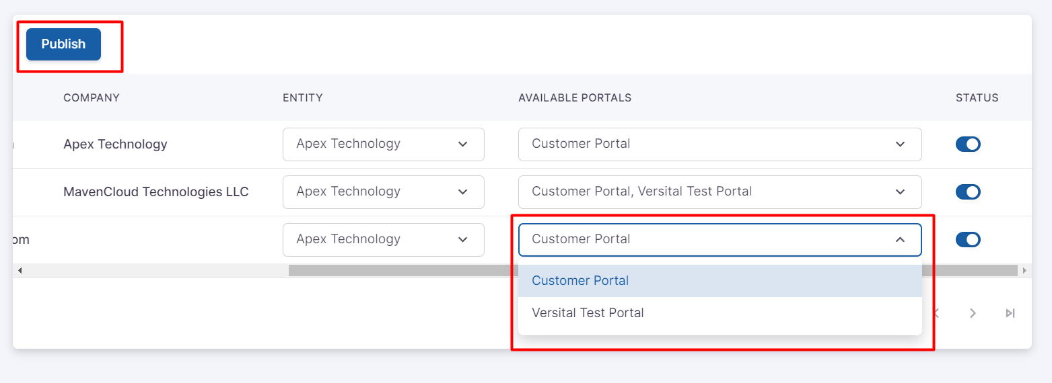This screenshot has height=383, width=1052.
Task: Go to the previous page of results
Action: point(936,313)
